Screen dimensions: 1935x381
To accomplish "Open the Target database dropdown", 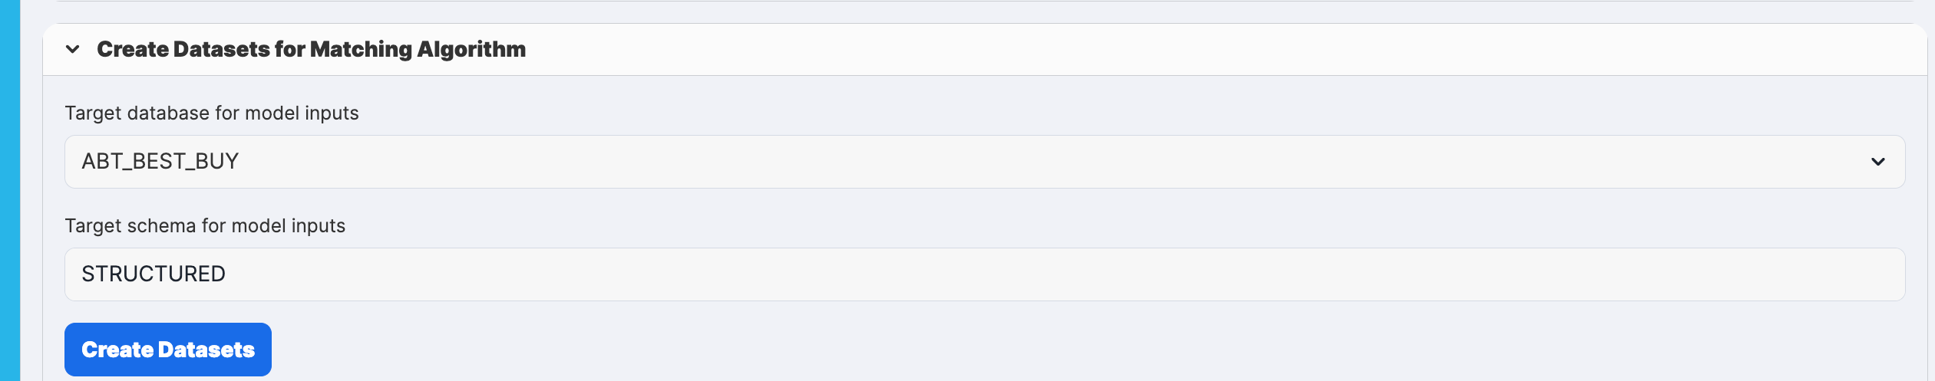I will coord(984,162).
